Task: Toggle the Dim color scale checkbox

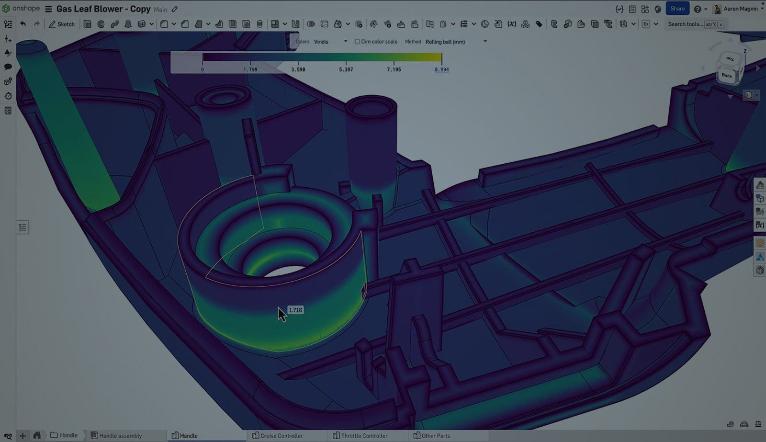Action: click(358, 42)
